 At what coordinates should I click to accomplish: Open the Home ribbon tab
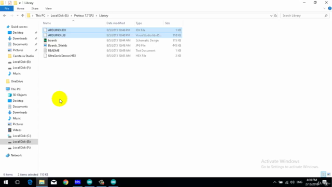coord(21,8)
